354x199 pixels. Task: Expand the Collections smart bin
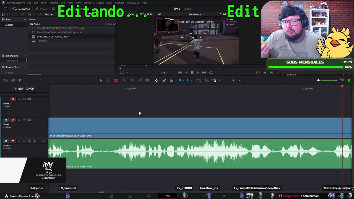pos(3,61)
